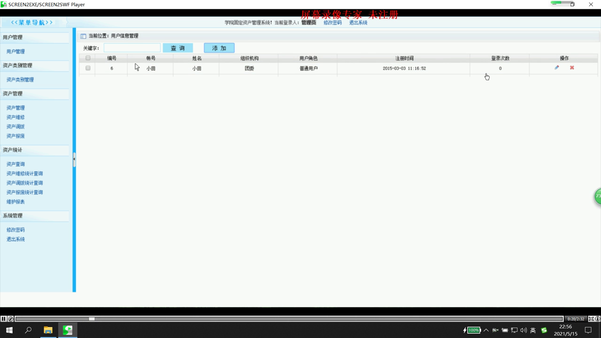The width and height of the screenshot is (601, 338).
Task: Click 退出系统 in the top header
Action: tap(358, 23)
